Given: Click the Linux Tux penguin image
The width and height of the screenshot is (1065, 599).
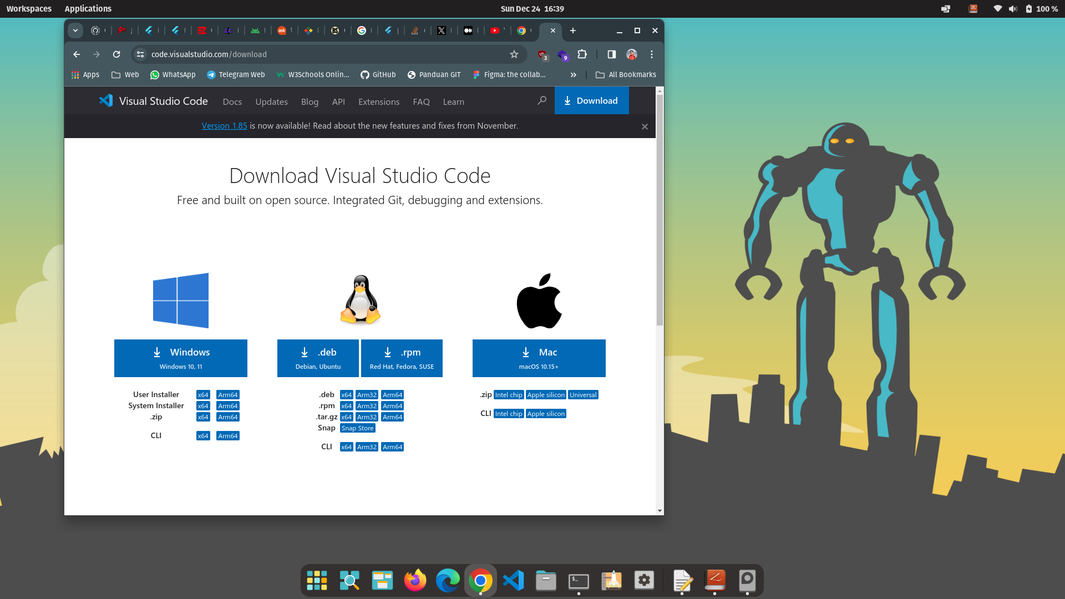Looking at the screenshot, I should pyautogui.click(x=361, y=299).
